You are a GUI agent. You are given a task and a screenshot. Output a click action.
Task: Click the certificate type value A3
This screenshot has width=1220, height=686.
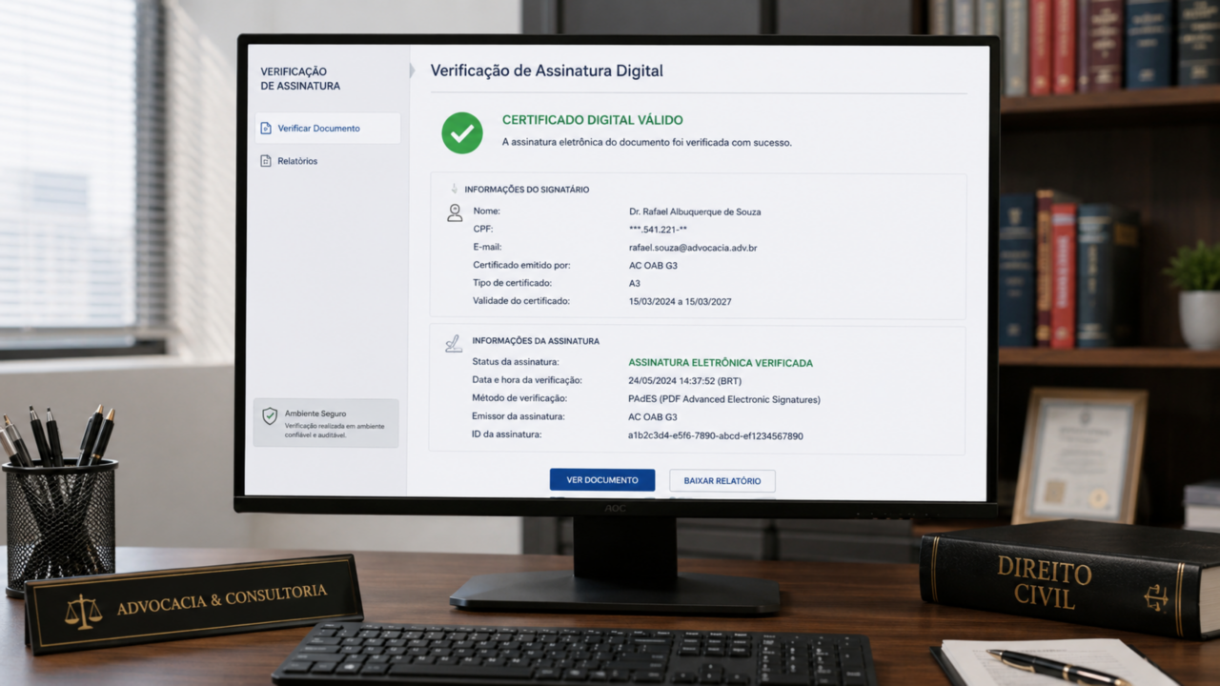point(635,283)
